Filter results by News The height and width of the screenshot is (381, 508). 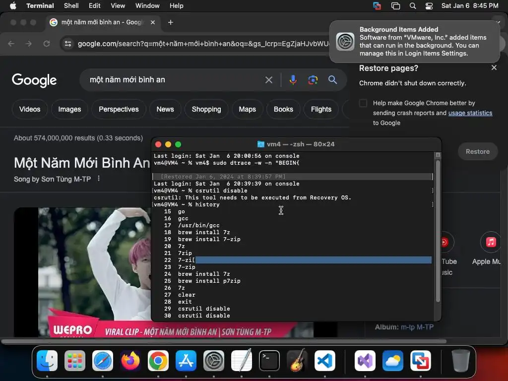[165, 110]
